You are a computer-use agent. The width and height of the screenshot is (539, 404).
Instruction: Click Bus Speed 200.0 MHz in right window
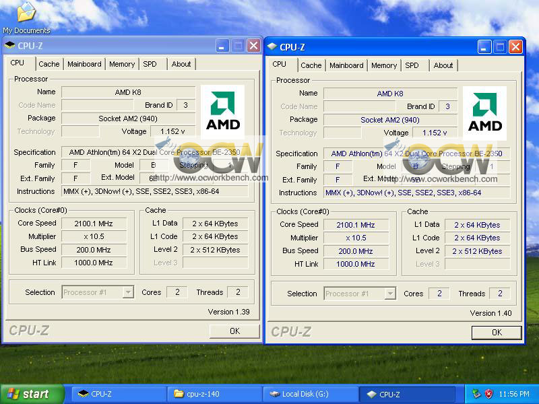coord(356,250)
